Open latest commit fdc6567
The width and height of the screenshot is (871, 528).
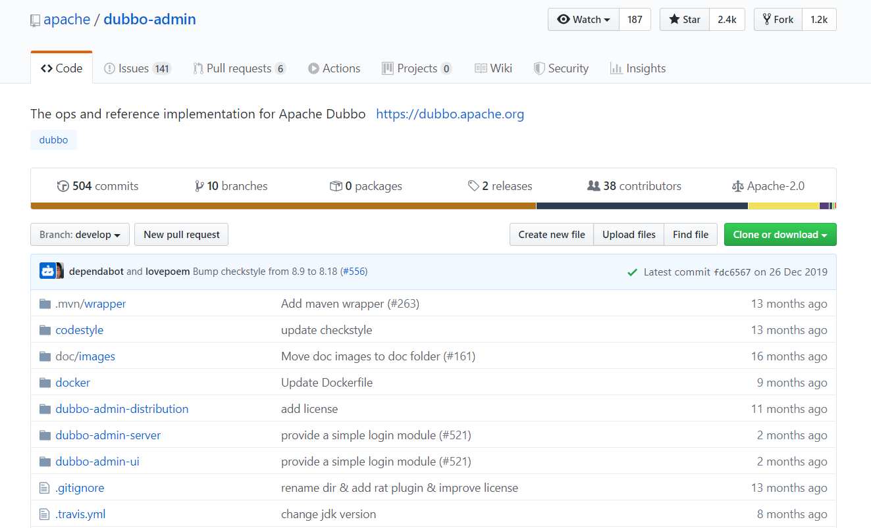[x=732, y=272]
